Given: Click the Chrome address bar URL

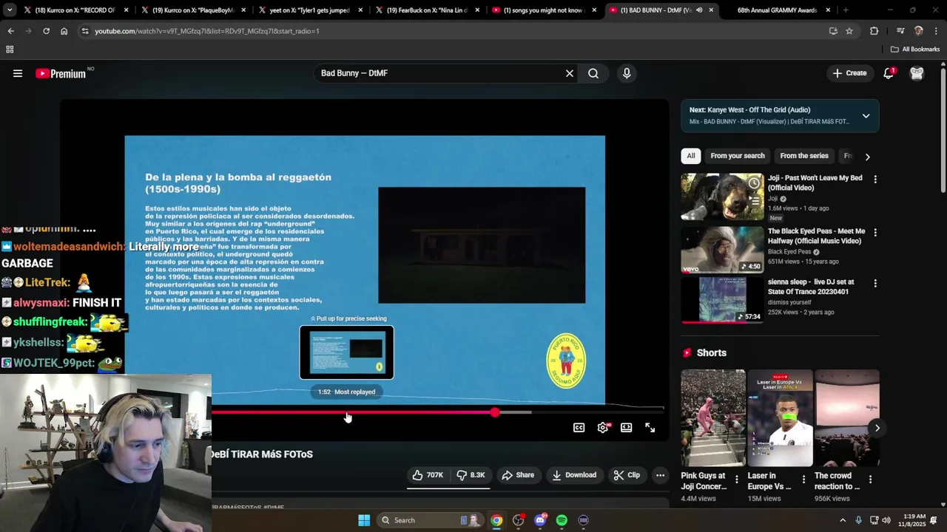Looking at the screenshot, I should tap(207, 31).
